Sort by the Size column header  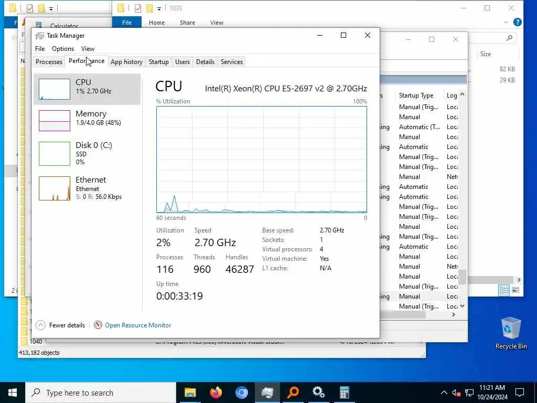(485, 54)
